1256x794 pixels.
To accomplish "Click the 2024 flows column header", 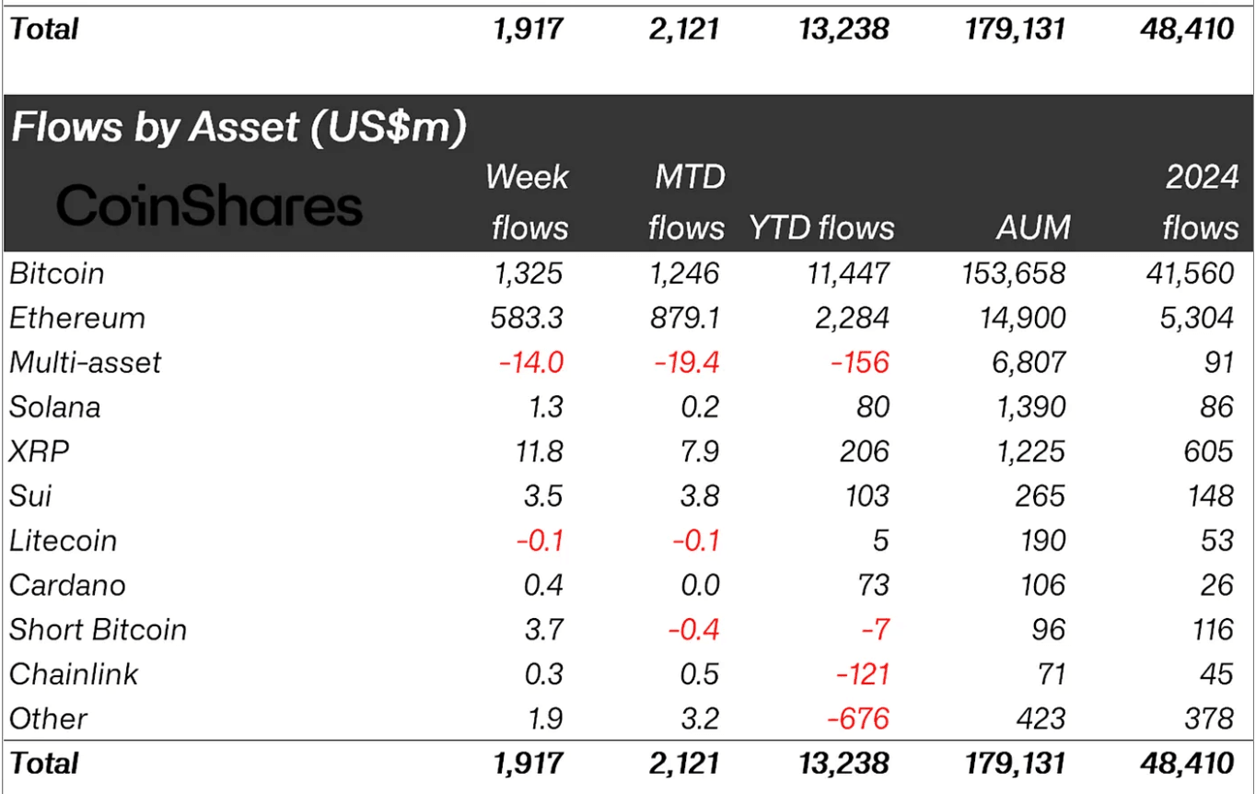I will (x=1199, y=201).
